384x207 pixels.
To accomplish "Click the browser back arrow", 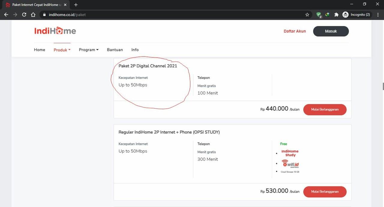I will click(x=6, y=14).
